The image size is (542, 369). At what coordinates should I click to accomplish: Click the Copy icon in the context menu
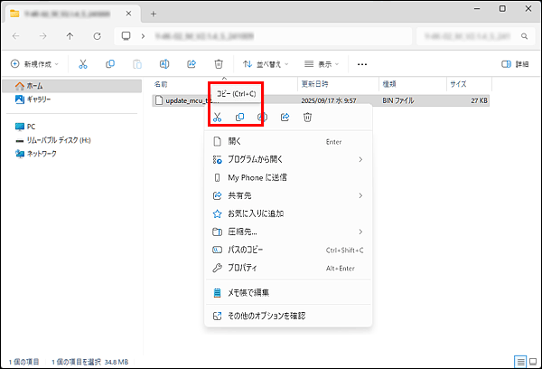239,118
